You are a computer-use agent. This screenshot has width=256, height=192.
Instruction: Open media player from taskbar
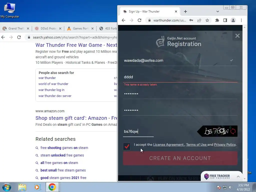click(x=37, y=187)
